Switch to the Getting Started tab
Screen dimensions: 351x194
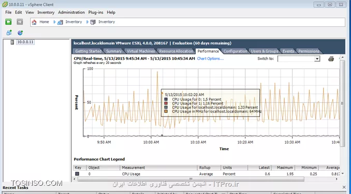click(88, 51)
